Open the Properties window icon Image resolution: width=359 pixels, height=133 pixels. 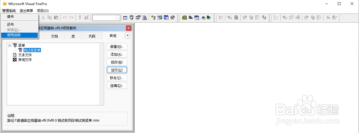tap(138, 18)
